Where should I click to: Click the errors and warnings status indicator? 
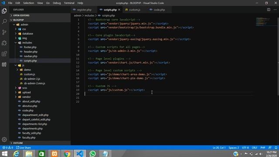[8, 148]
